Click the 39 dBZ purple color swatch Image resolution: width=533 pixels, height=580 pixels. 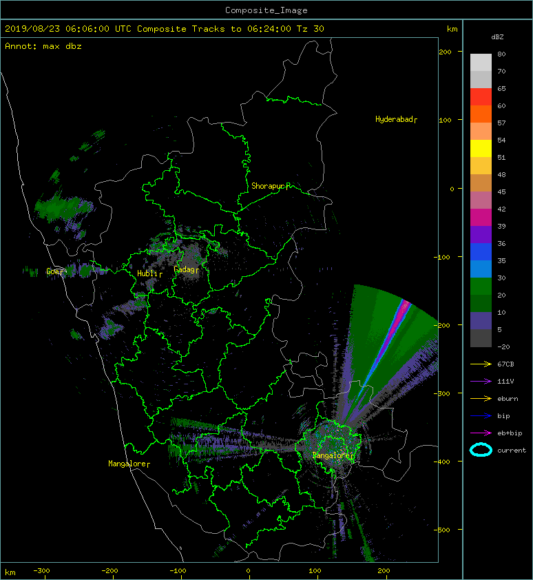tap(481, 234)
